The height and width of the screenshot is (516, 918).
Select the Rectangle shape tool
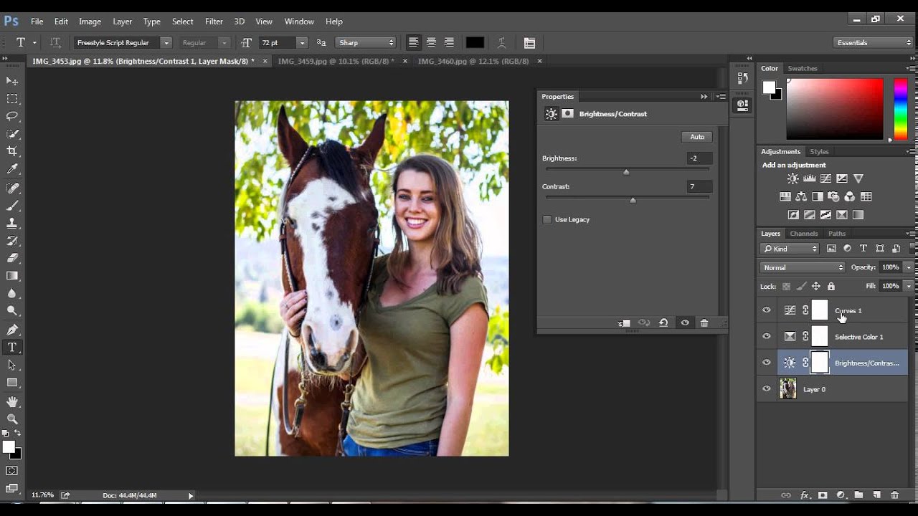12,383
